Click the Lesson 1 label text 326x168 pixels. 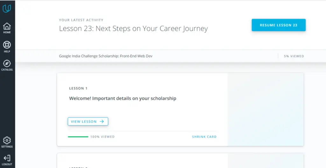78,88
